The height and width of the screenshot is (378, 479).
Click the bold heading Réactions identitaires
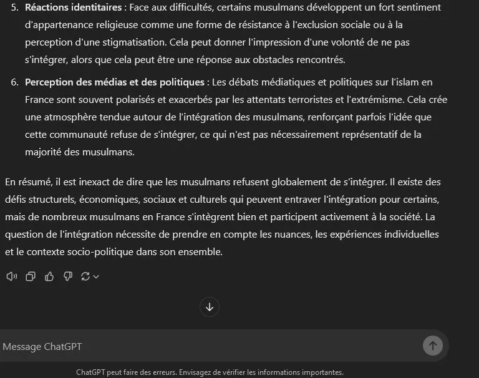pos(74,7)
